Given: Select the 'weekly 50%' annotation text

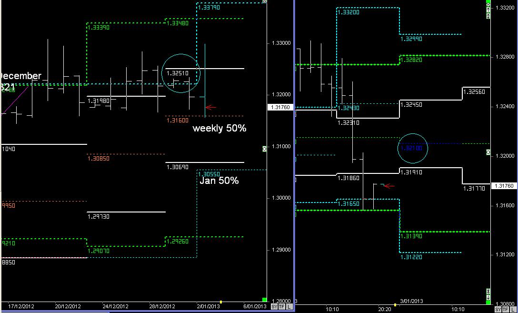Looking at the screenshot, I should coord(219,128).
